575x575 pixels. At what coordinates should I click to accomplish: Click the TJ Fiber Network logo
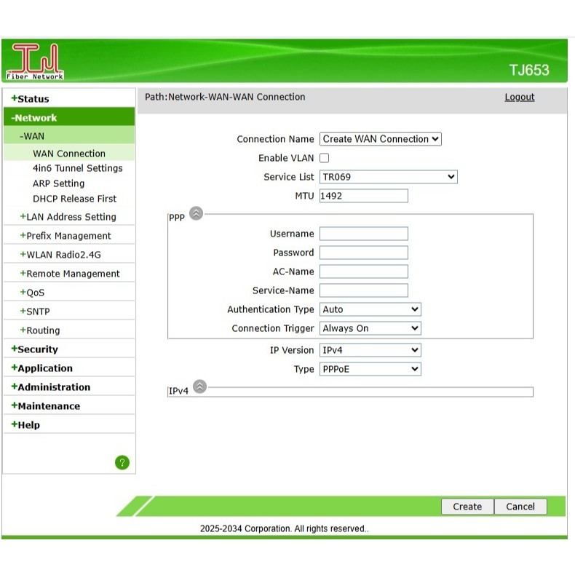click(x=35, y=63)
